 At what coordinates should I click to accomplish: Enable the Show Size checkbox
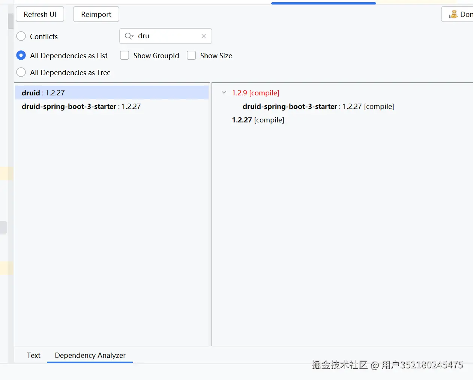tap(191, 56)
